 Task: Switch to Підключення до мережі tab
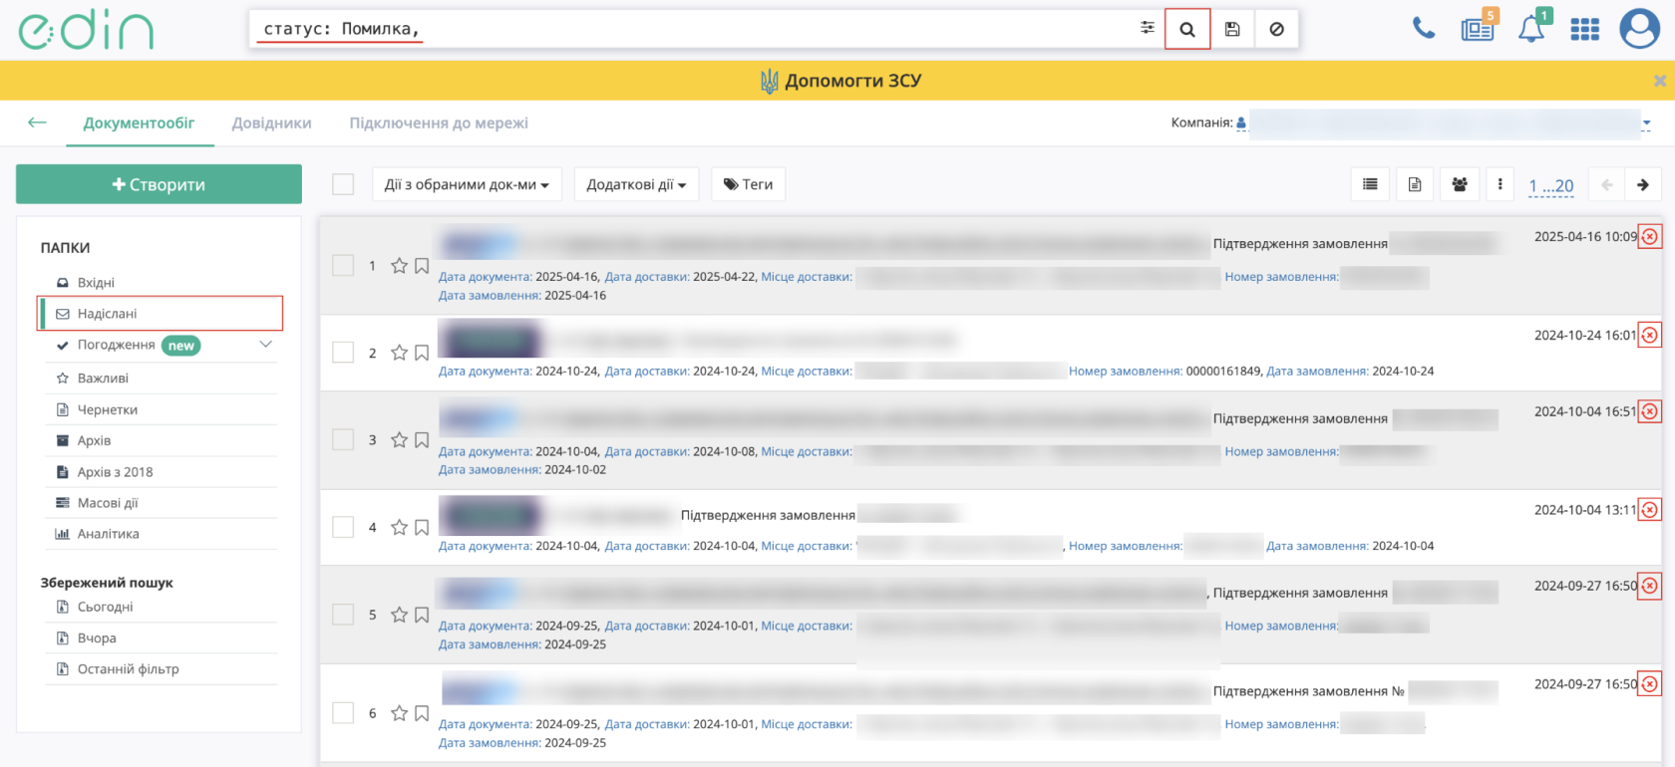pyautogui.click(x=439, y=124)
